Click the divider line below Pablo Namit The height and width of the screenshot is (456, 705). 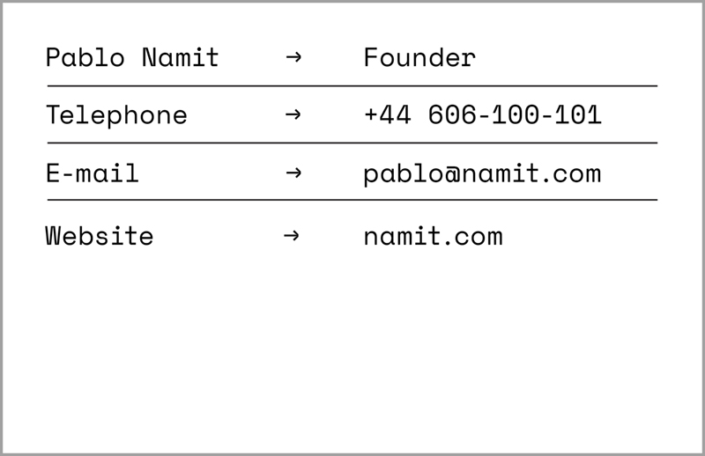(x=352, y=86)
